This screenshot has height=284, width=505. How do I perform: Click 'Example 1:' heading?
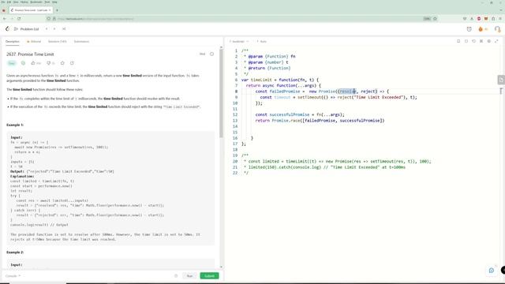[x=15, y=125]
